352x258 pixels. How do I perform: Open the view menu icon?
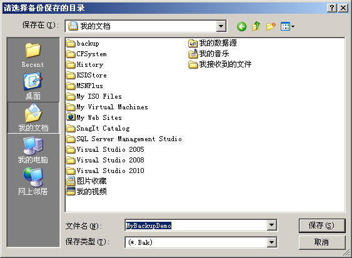pyautogui.click(x=288, y=26)
